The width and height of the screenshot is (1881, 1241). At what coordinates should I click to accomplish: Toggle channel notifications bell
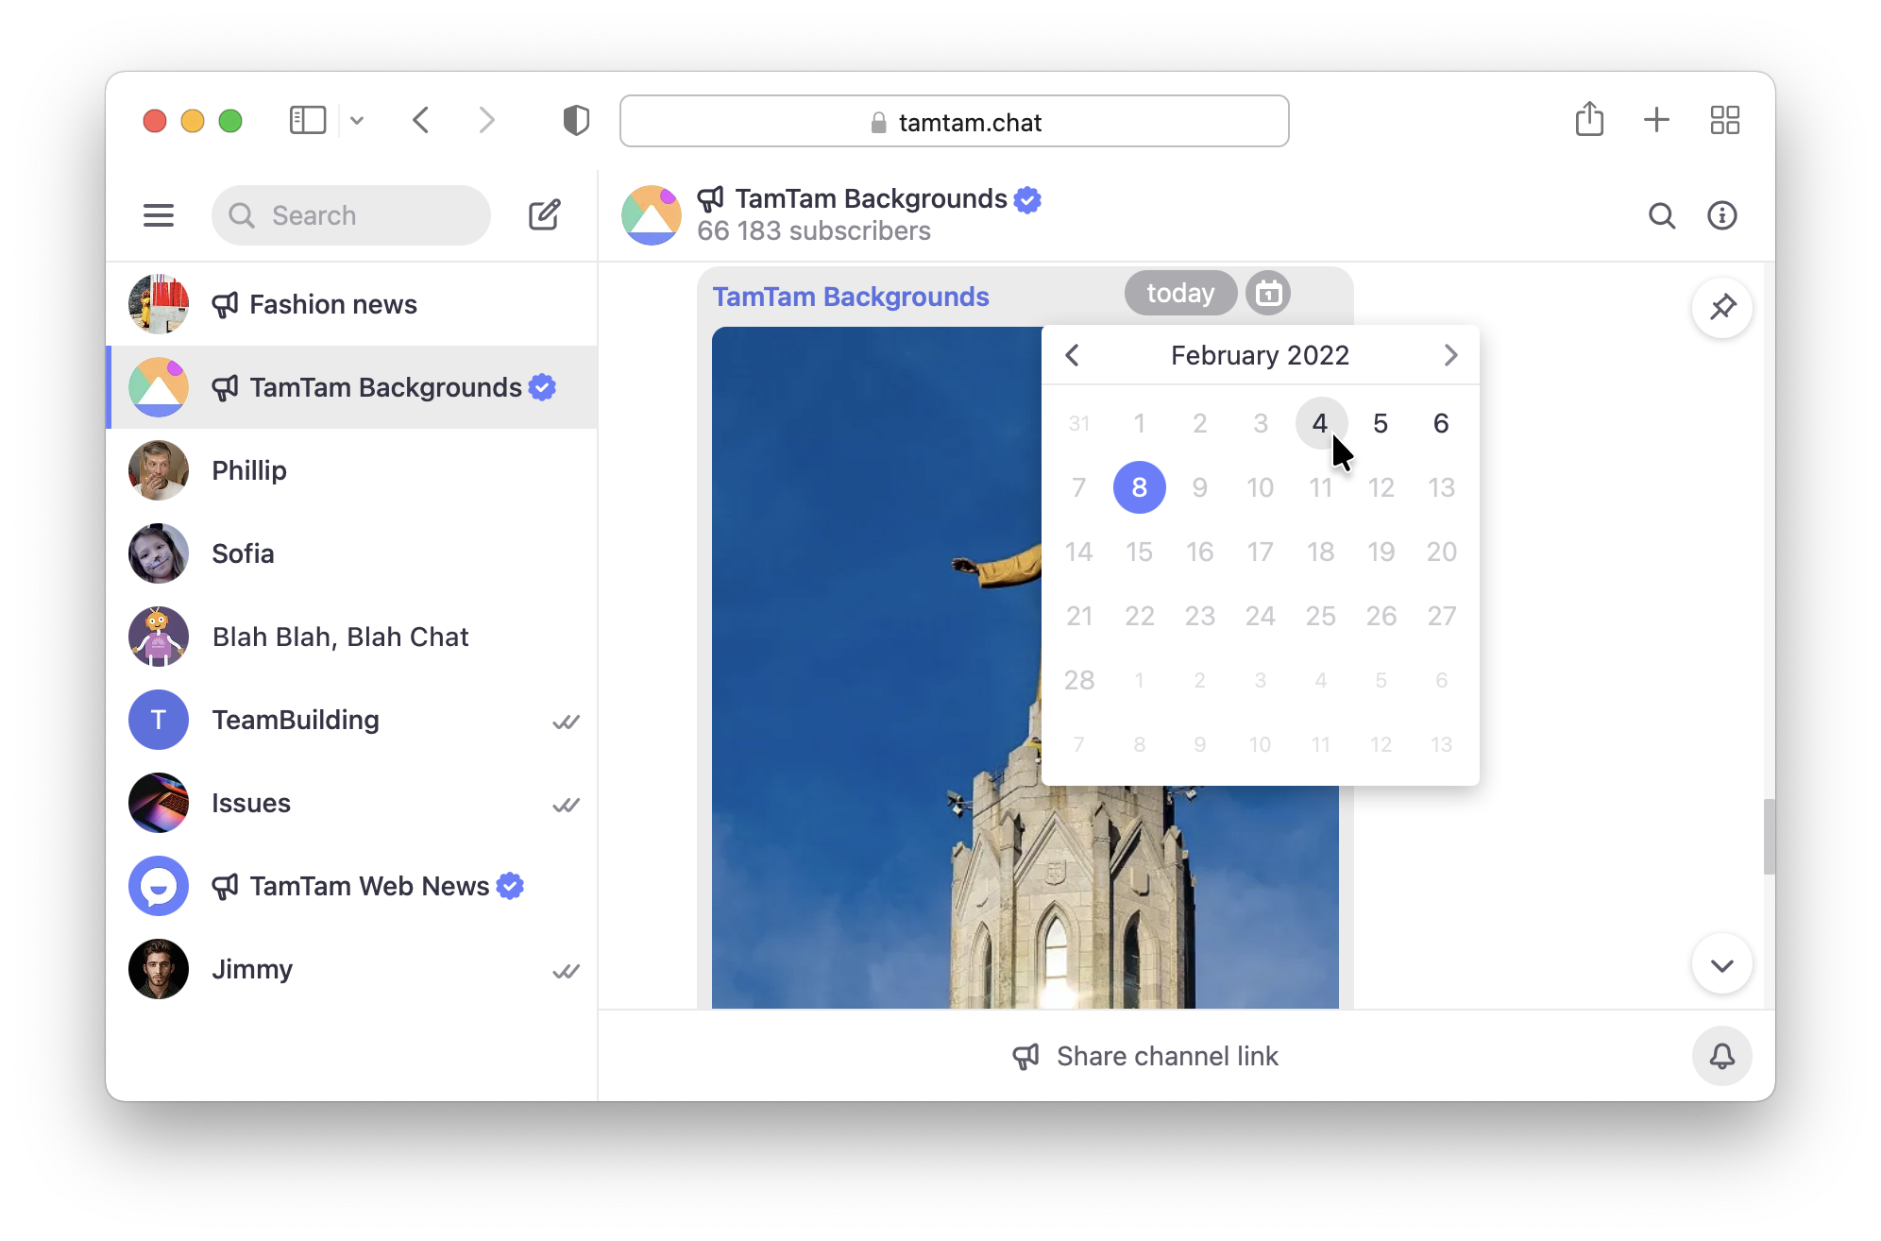pos(1722,1056)
